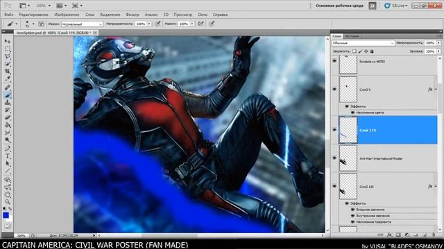Open brush blend mode dropdown Нормальный

tap(82, 24)
